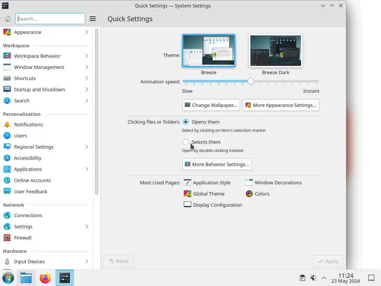This screenshot has width=381, height=286.
Task: Expand Window Management chevron
Action: (87, 67)
